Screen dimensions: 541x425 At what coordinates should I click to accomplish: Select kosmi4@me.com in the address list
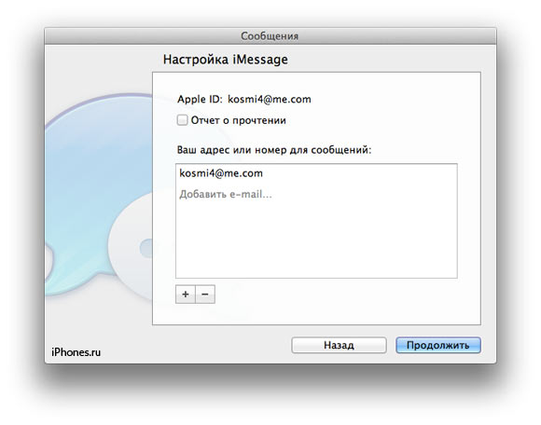tap(316, 173)
